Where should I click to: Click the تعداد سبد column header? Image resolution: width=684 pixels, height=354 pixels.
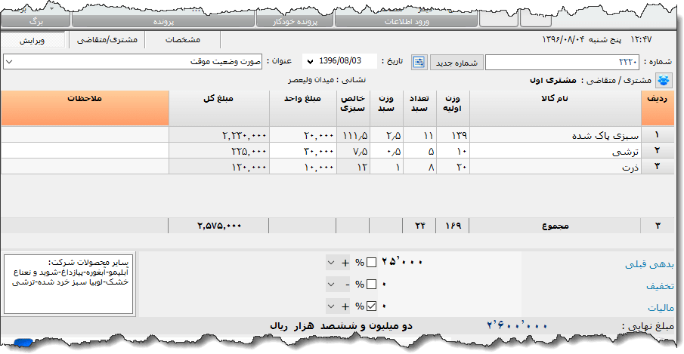(x=419, y=108)
